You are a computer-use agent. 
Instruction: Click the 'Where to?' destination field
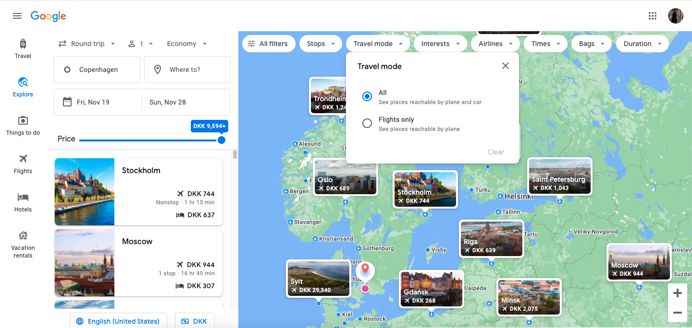(187, 70)
